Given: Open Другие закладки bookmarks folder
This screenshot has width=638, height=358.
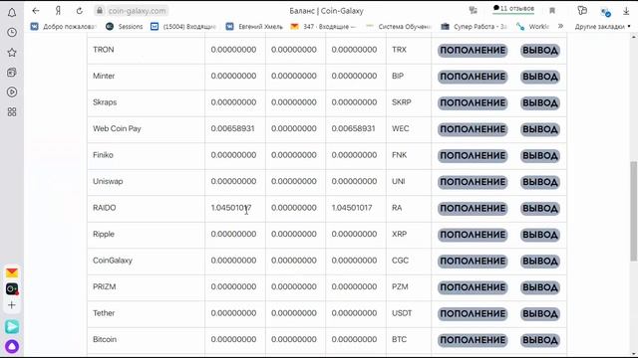Looking at the screenshot, I should [602, 27].
